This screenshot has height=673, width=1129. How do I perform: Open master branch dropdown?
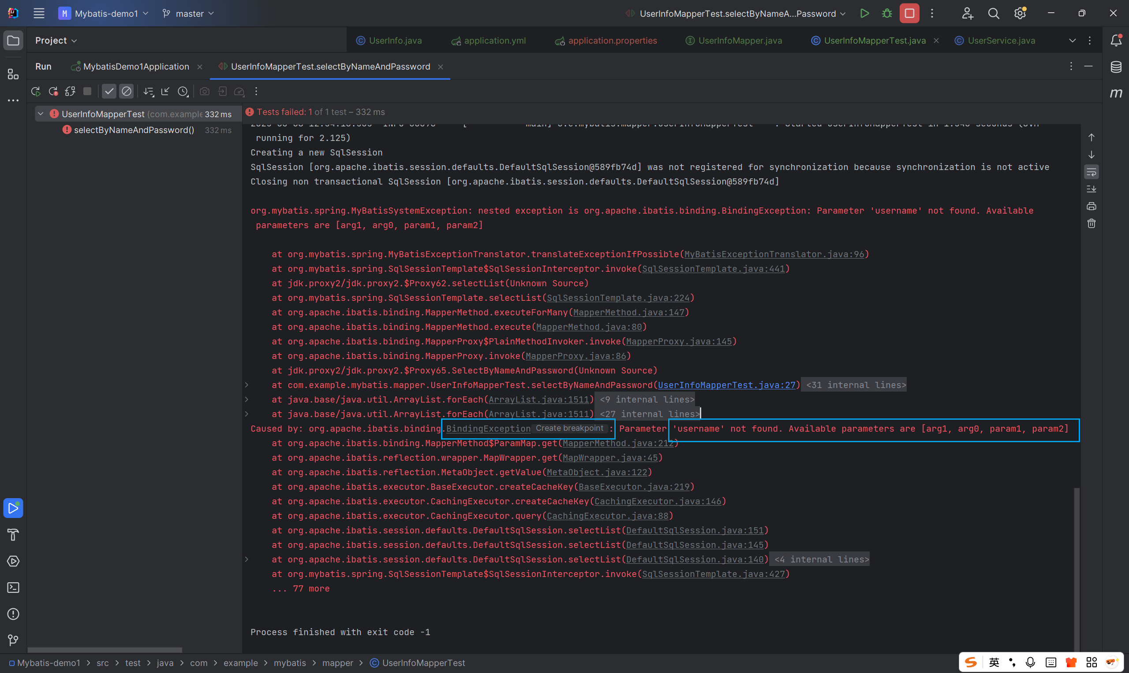coord(188,14)
